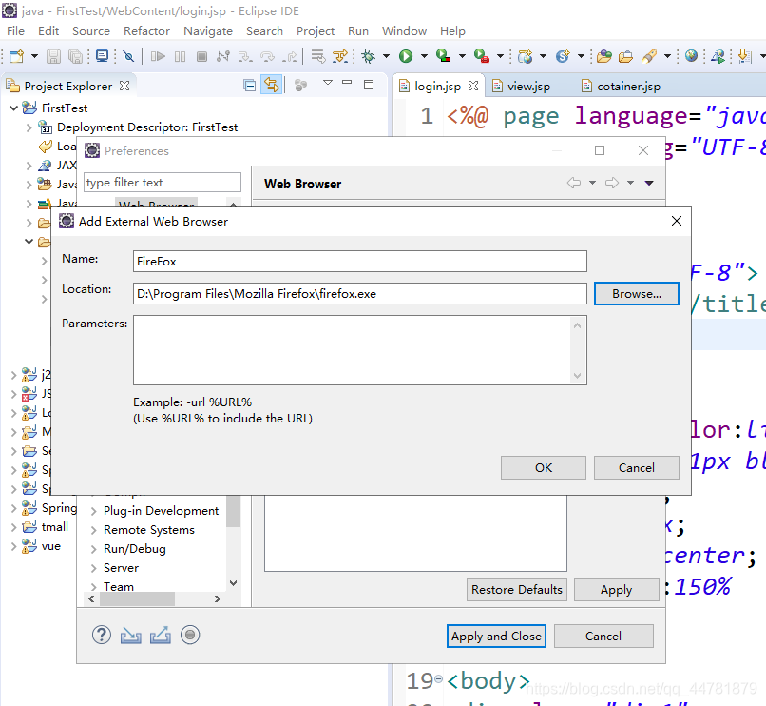This screenshot has width=766, height=706.
Task: Expand the Deployment Descriptor: FirstTest node
Action: (x=29, y=127)
